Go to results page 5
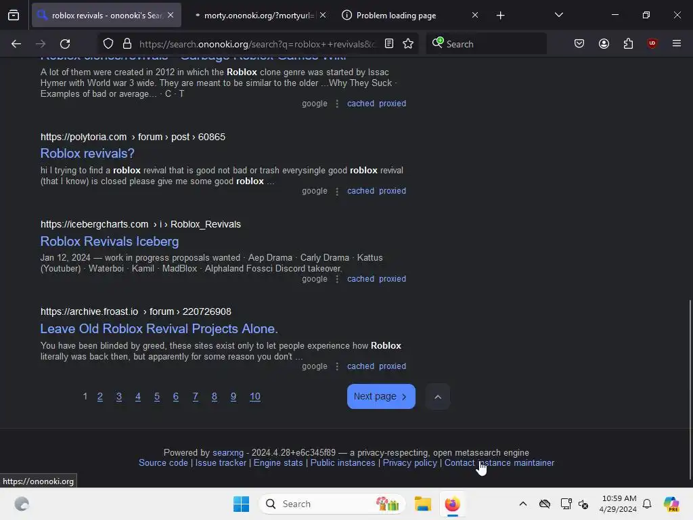The image size is (693, 520). pos(157,397)
